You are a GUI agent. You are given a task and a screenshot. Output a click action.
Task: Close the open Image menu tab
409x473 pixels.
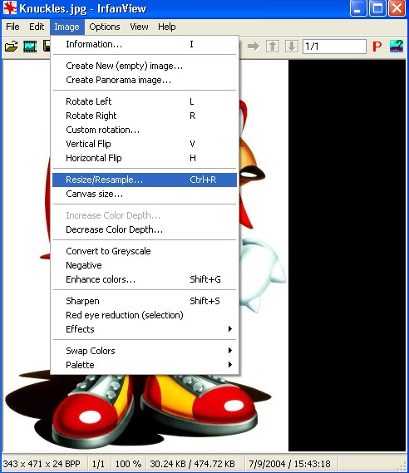point(67,27)
